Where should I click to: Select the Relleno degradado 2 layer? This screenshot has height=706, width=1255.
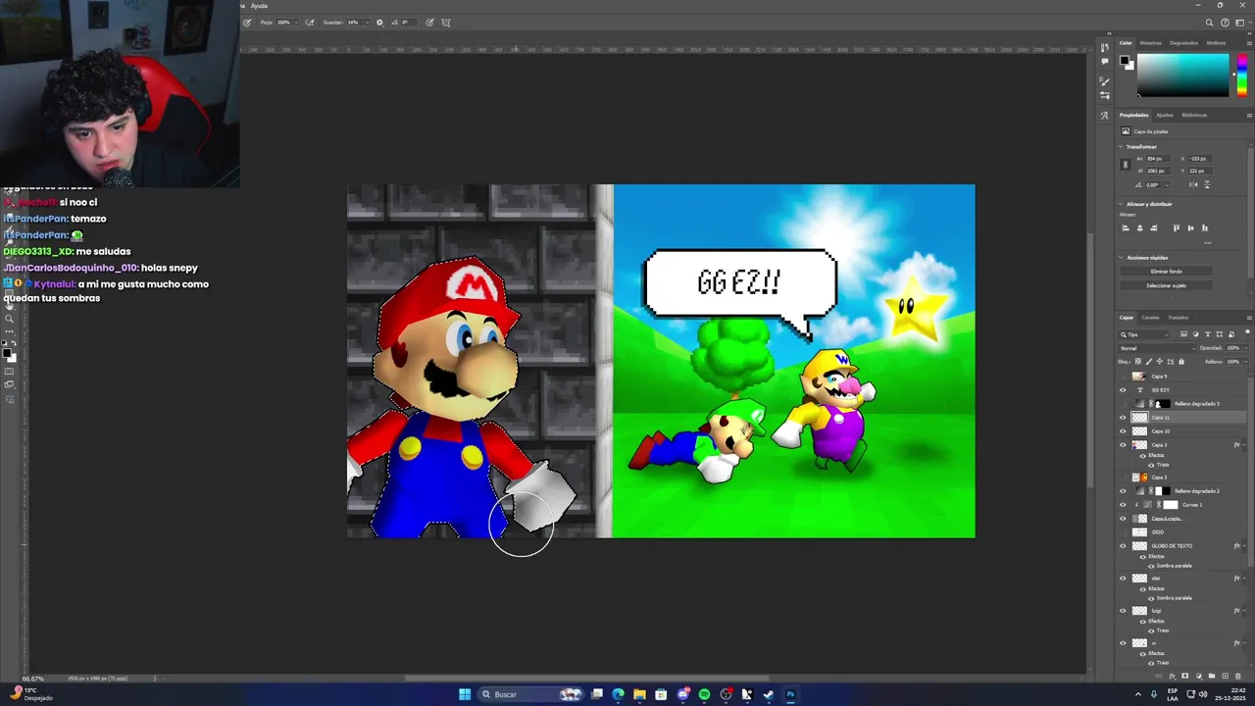click(x=1181, y=491)
